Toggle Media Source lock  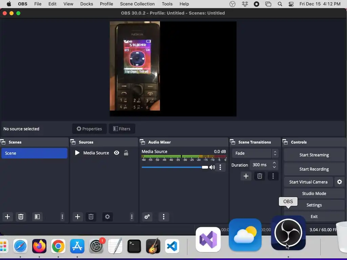(126, 153)
